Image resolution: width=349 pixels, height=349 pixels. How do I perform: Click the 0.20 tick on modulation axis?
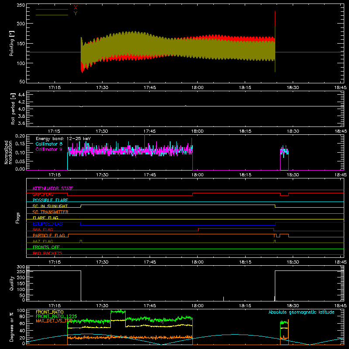(20, 136)
